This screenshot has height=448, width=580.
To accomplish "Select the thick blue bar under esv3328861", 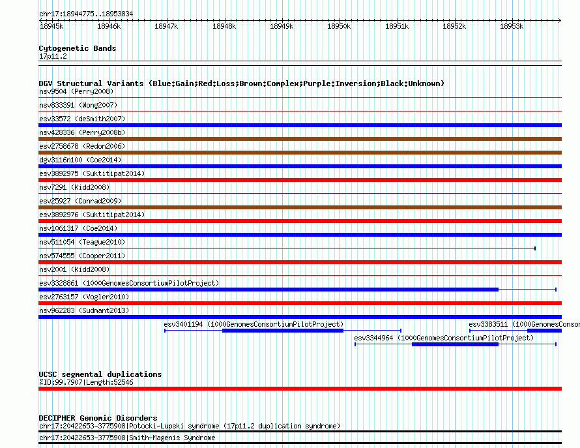I will coord(268,290).
